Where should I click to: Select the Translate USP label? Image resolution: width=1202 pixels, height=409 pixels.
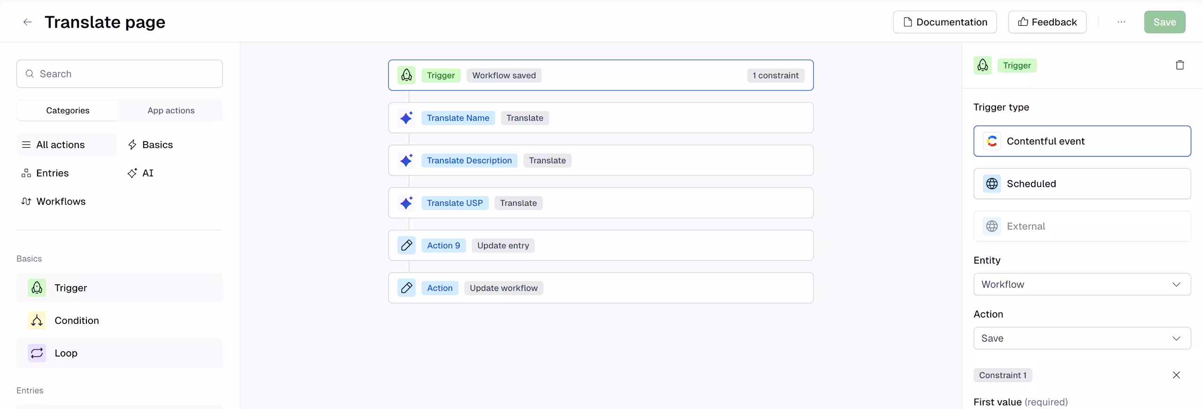pyautogui.click(x=455, y=203)
